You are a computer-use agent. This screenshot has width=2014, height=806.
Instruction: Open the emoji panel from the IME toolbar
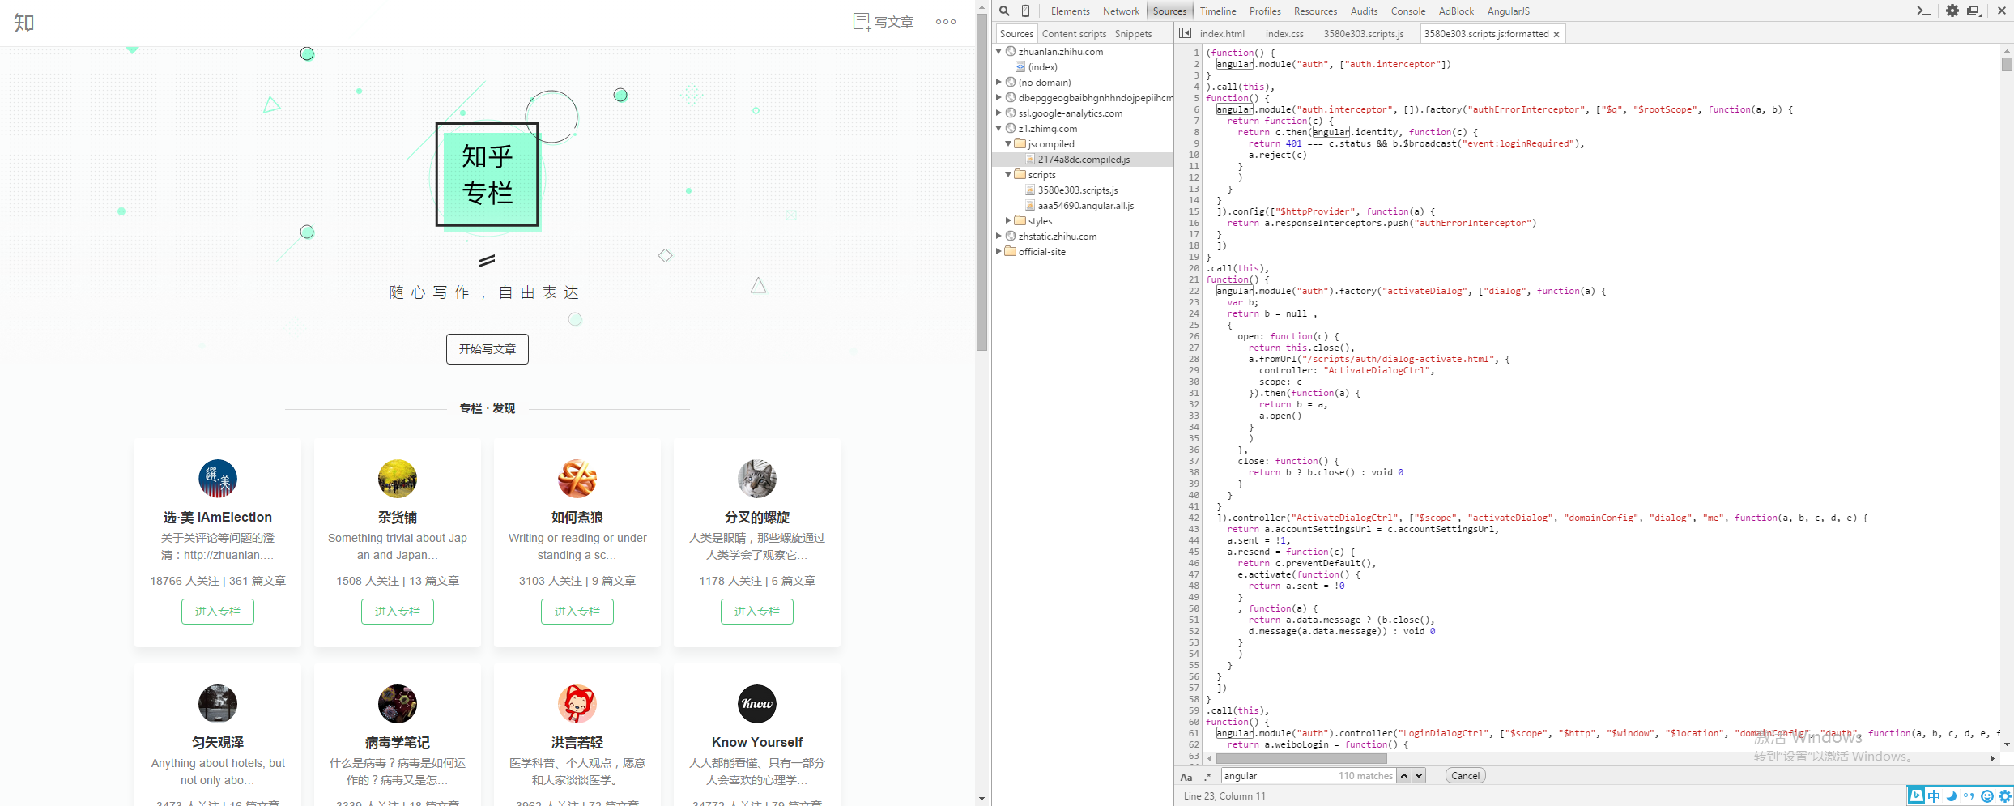point(1988,796)
